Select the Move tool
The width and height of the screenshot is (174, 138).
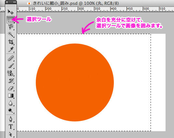(11, 12)
